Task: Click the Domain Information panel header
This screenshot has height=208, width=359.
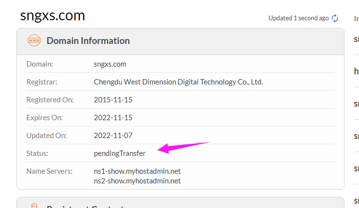Action: [88, 41]
